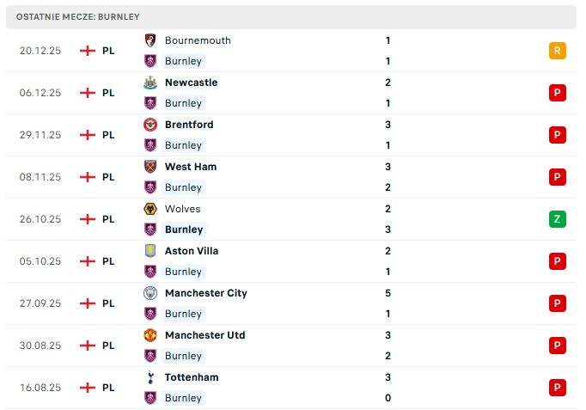Click the Bournemouth club crest
Image resolution: width=586 pixels, height=410 pixels.
[150, 40]
